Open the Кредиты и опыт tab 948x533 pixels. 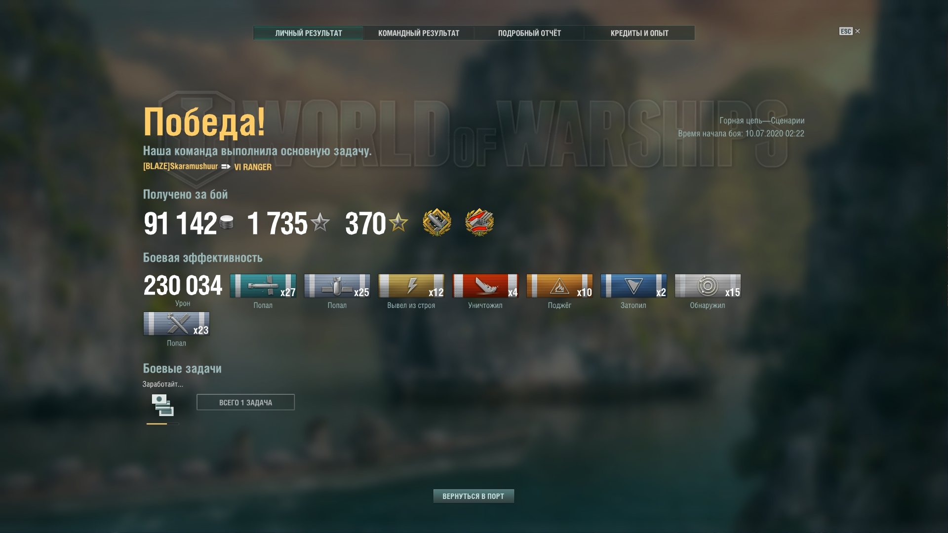tap(639, 33)
